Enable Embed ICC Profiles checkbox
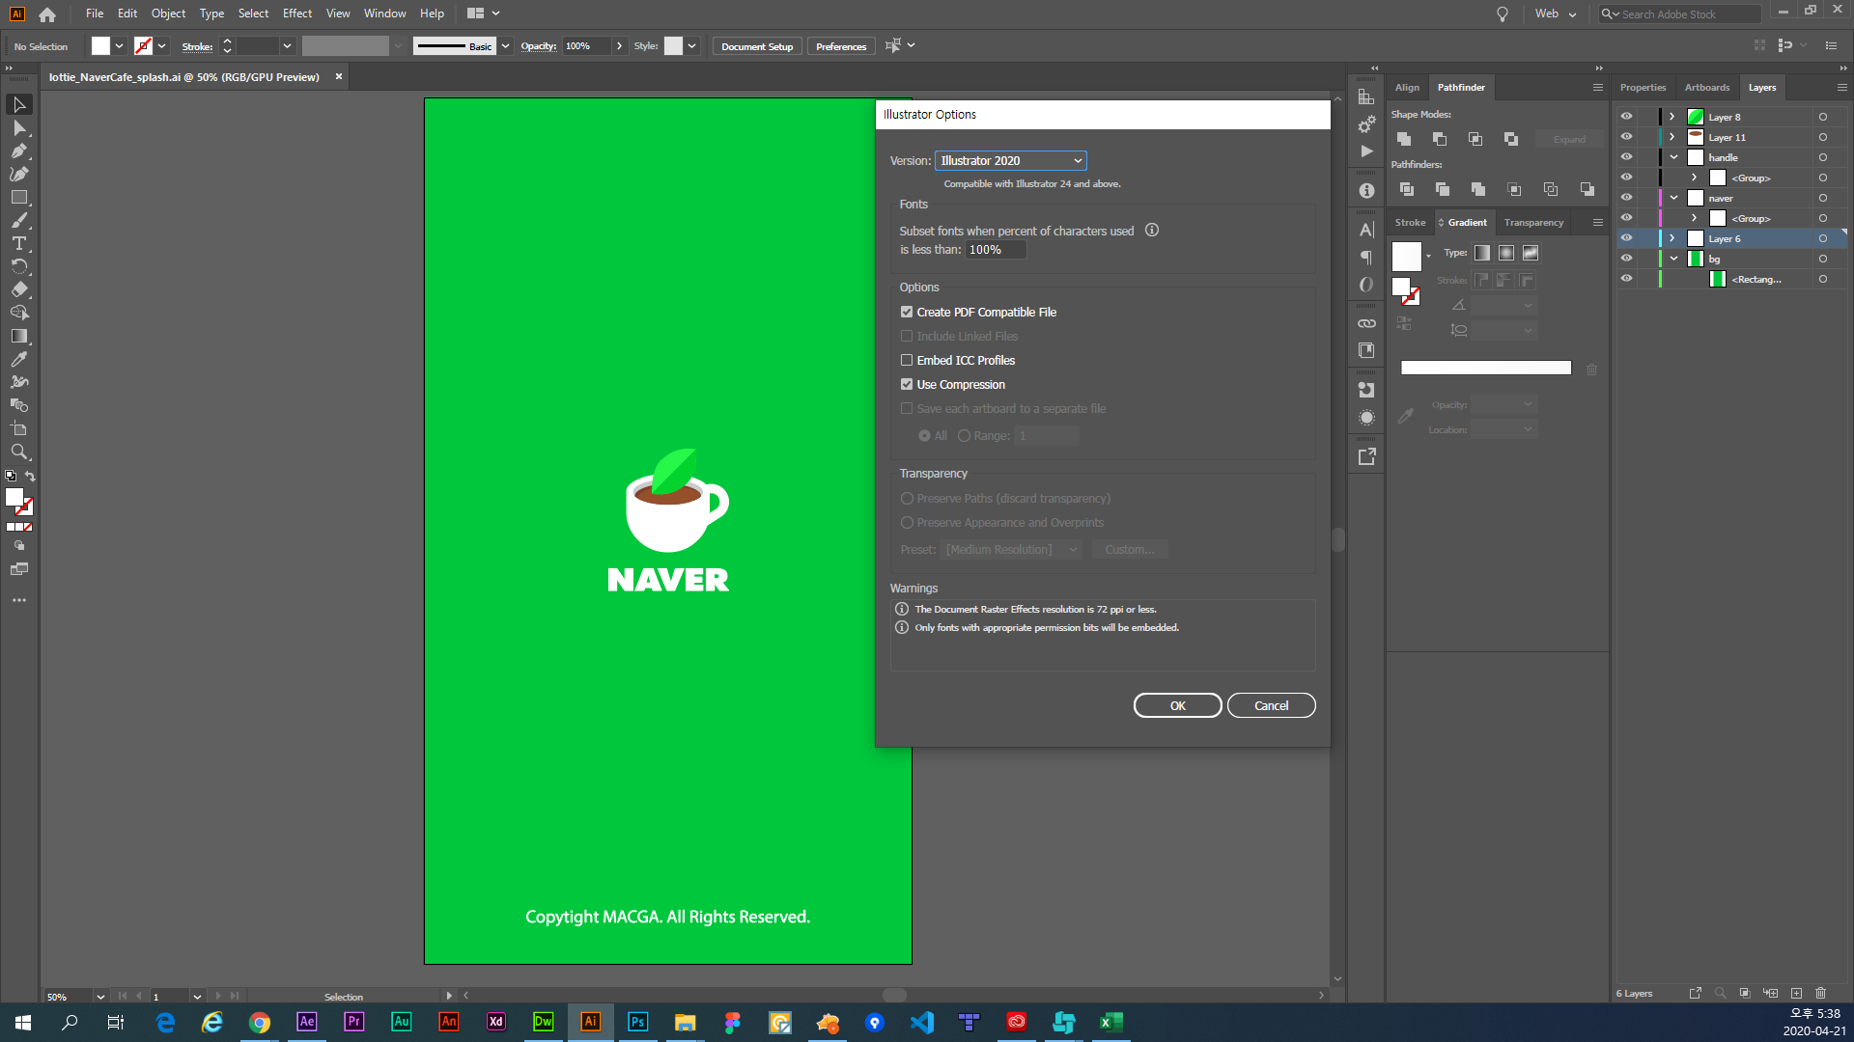This screenshot has height=1042, width=1854. tap(907, 360)
